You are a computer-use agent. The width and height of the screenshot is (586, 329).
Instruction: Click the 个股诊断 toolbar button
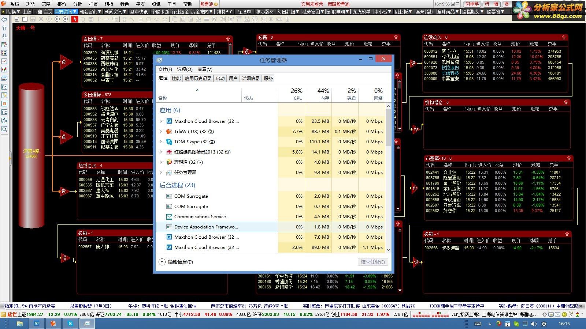coord(160,12)
